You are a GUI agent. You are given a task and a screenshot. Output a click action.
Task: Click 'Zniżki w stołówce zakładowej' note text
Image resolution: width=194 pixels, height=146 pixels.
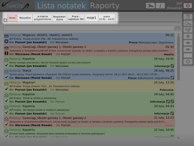[x=39, y=98]
